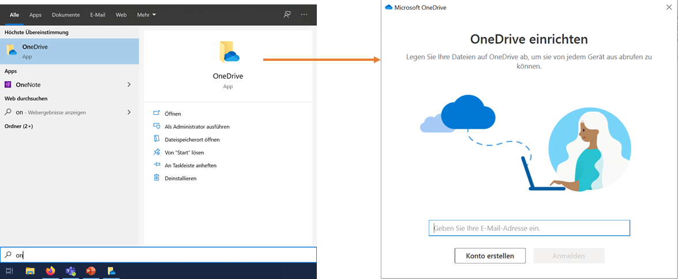678x279 pixels.
Task: Switch to the Apps search tab
Action: (36, 15)
